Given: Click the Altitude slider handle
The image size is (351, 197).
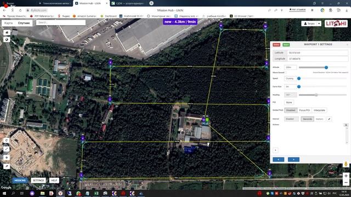Looking at the screenshot, I should pyautogui.click(x=326, y=67).
